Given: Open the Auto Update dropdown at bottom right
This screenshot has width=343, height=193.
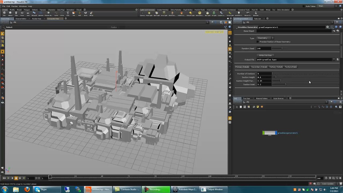Looking at the screenshot, I should [327, 184].
